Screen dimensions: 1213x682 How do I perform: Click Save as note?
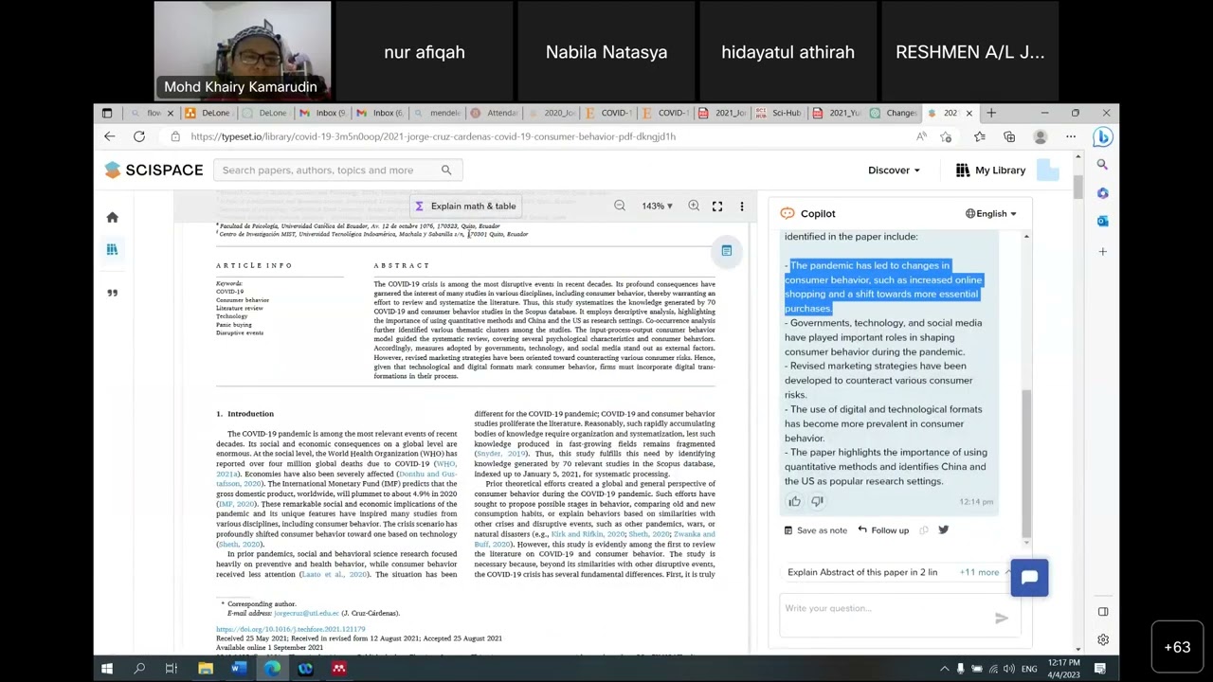tap(815, 530)
